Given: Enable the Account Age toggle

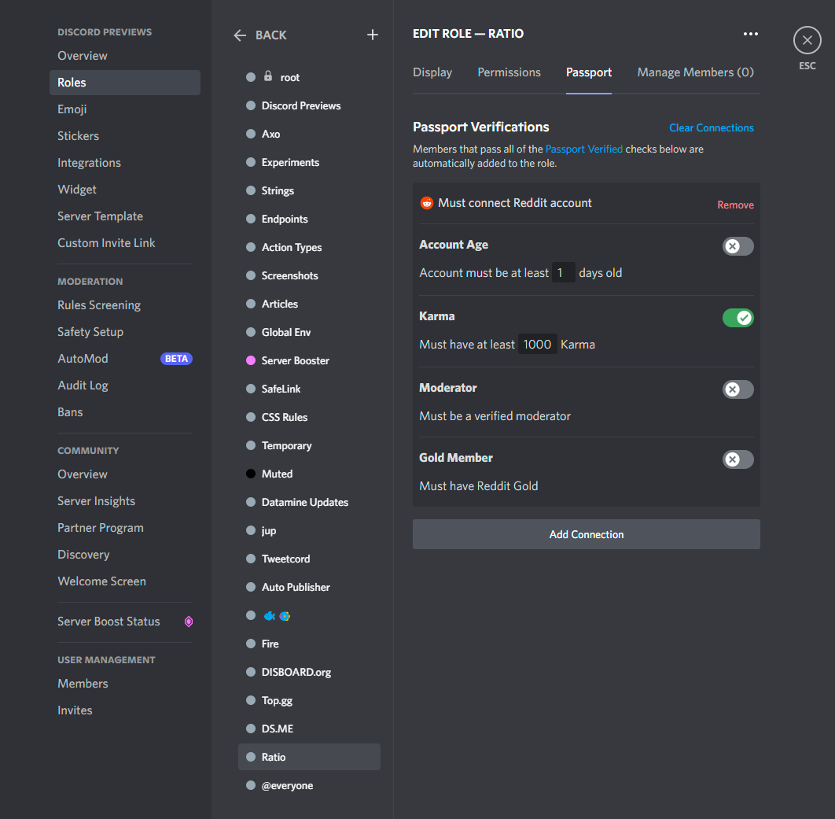Looking at the screenshot, I should click(x=738, y=246).
